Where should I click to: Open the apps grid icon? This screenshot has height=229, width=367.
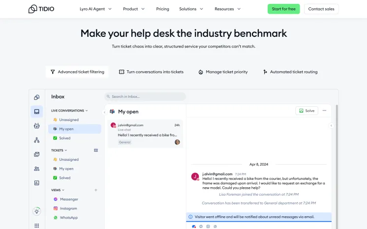pyautogui.click(x=37, y=226)
